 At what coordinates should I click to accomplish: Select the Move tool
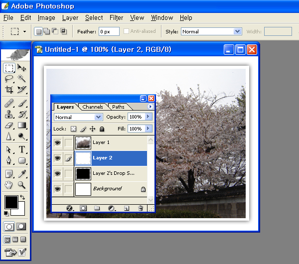(21, 68)
